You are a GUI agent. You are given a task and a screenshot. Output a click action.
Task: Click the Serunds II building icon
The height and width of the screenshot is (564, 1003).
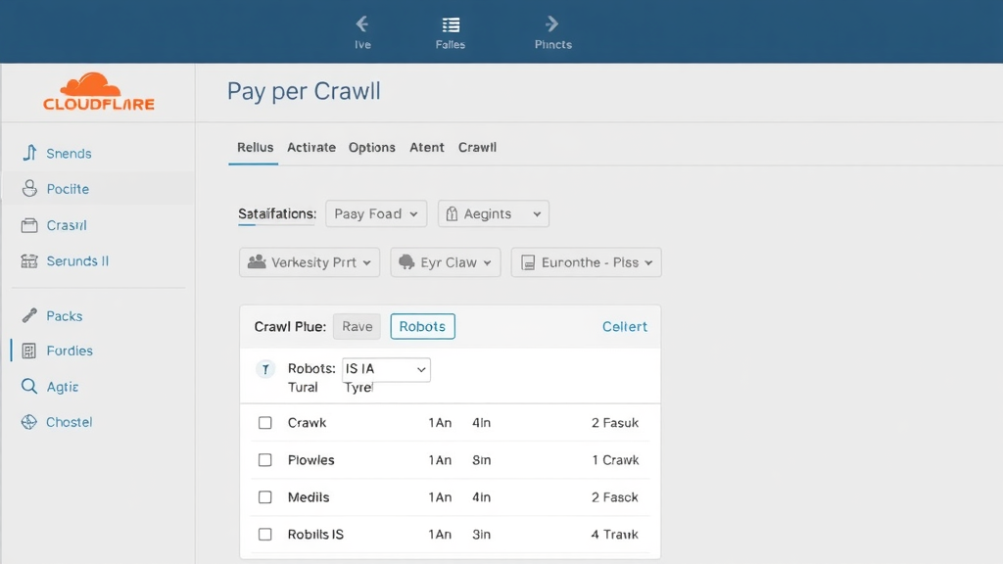tap(32, 260)
